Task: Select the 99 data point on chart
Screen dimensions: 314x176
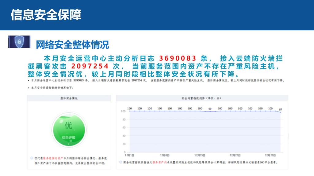Action: [210, 112]
